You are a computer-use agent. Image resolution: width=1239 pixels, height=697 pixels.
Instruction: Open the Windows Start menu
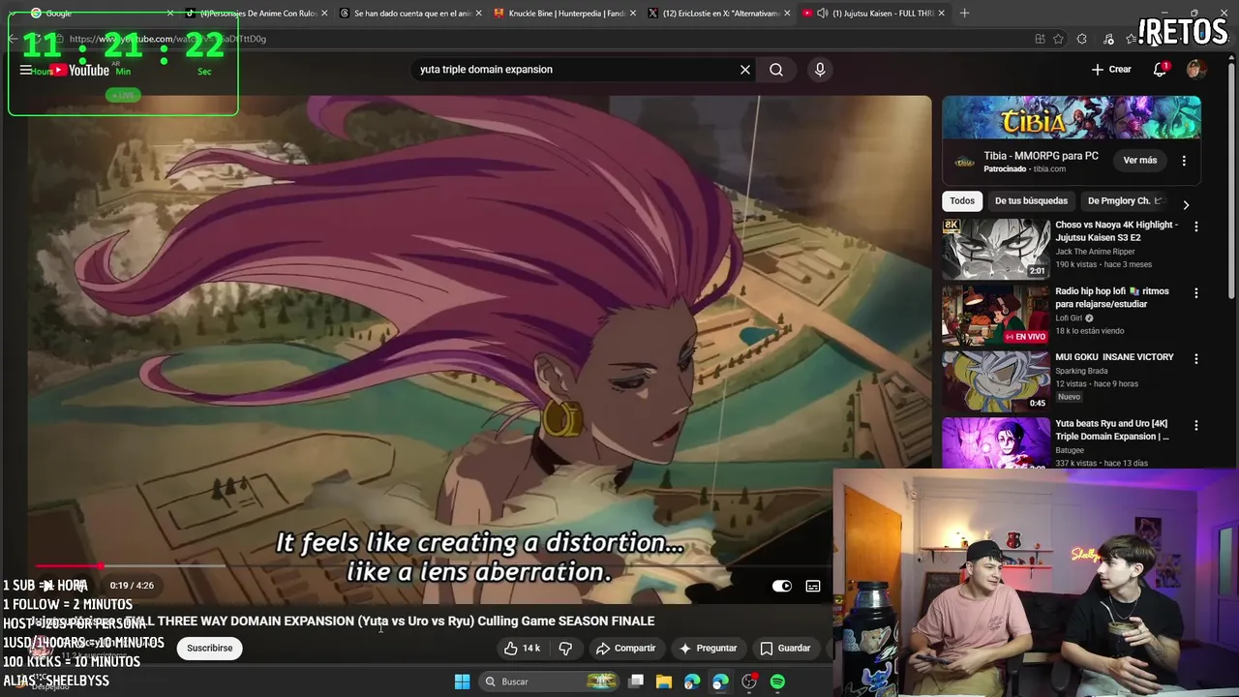pos(463,682)
